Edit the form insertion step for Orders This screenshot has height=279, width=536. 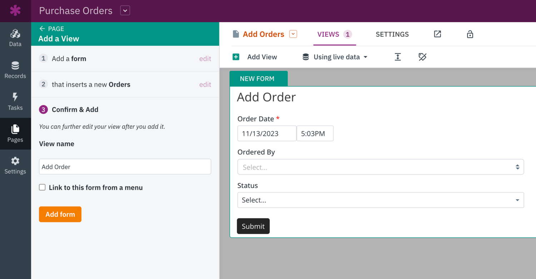205,84
